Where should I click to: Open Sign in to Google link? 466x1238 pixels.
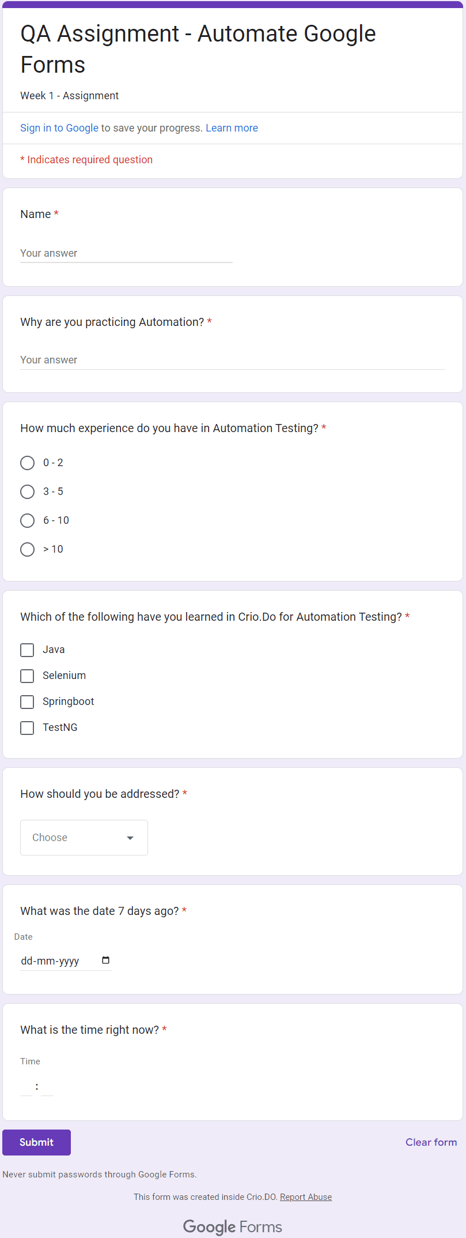click(x=59, y=128)
